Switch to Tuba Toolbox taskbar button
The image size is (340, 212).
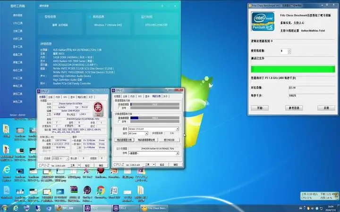point(68,208)
